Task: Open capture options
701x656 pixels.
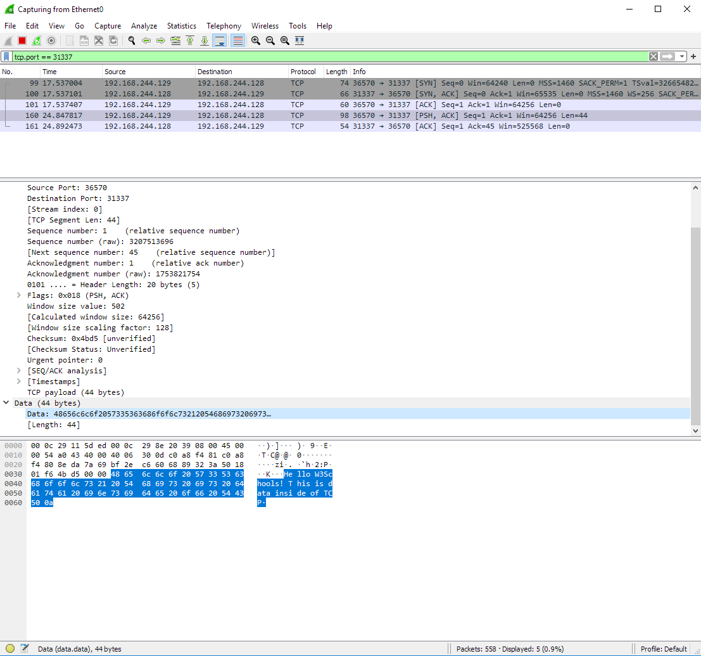Action: click(x=51, y=40)
